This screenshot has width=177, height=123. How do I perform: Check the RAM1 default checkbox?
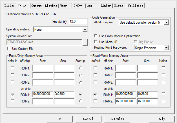[95, 68]
